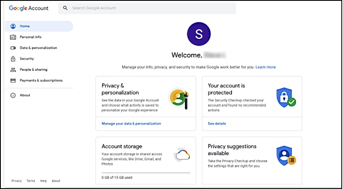Image resolution: width=343 pixels, height=189 pixels.
Task: Click the search magnifying glass icon
Action: pyautogui.click(x=65, y=8)
